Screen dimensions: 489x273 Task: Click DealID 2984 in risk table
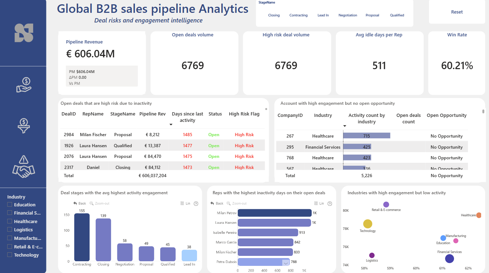point(69,135)
